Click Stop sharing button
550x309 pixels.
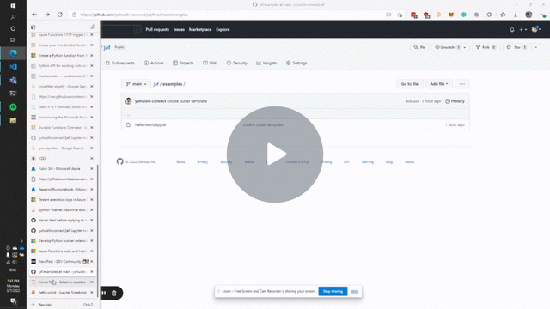[x=333, y=291]
